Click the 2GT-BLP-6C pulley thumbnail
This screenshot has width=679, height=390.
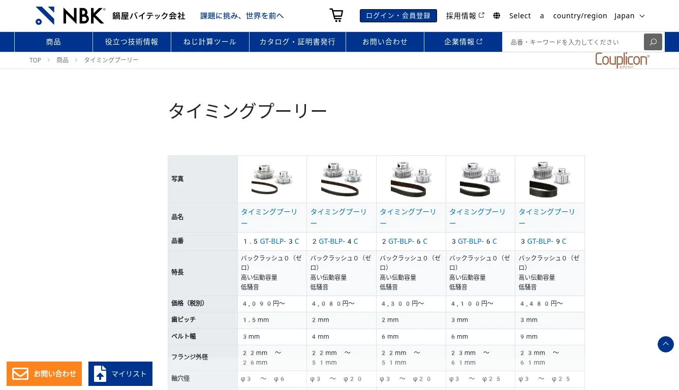411,179
